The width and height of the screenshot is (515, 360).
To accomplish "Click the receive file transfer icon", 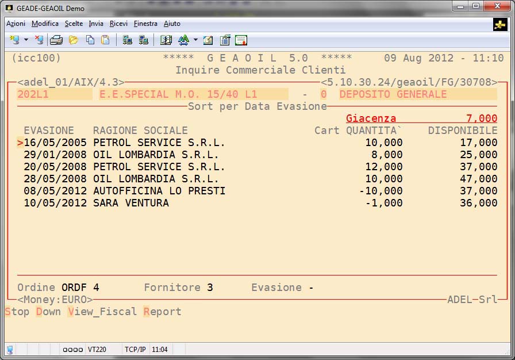I will (144, 40).
